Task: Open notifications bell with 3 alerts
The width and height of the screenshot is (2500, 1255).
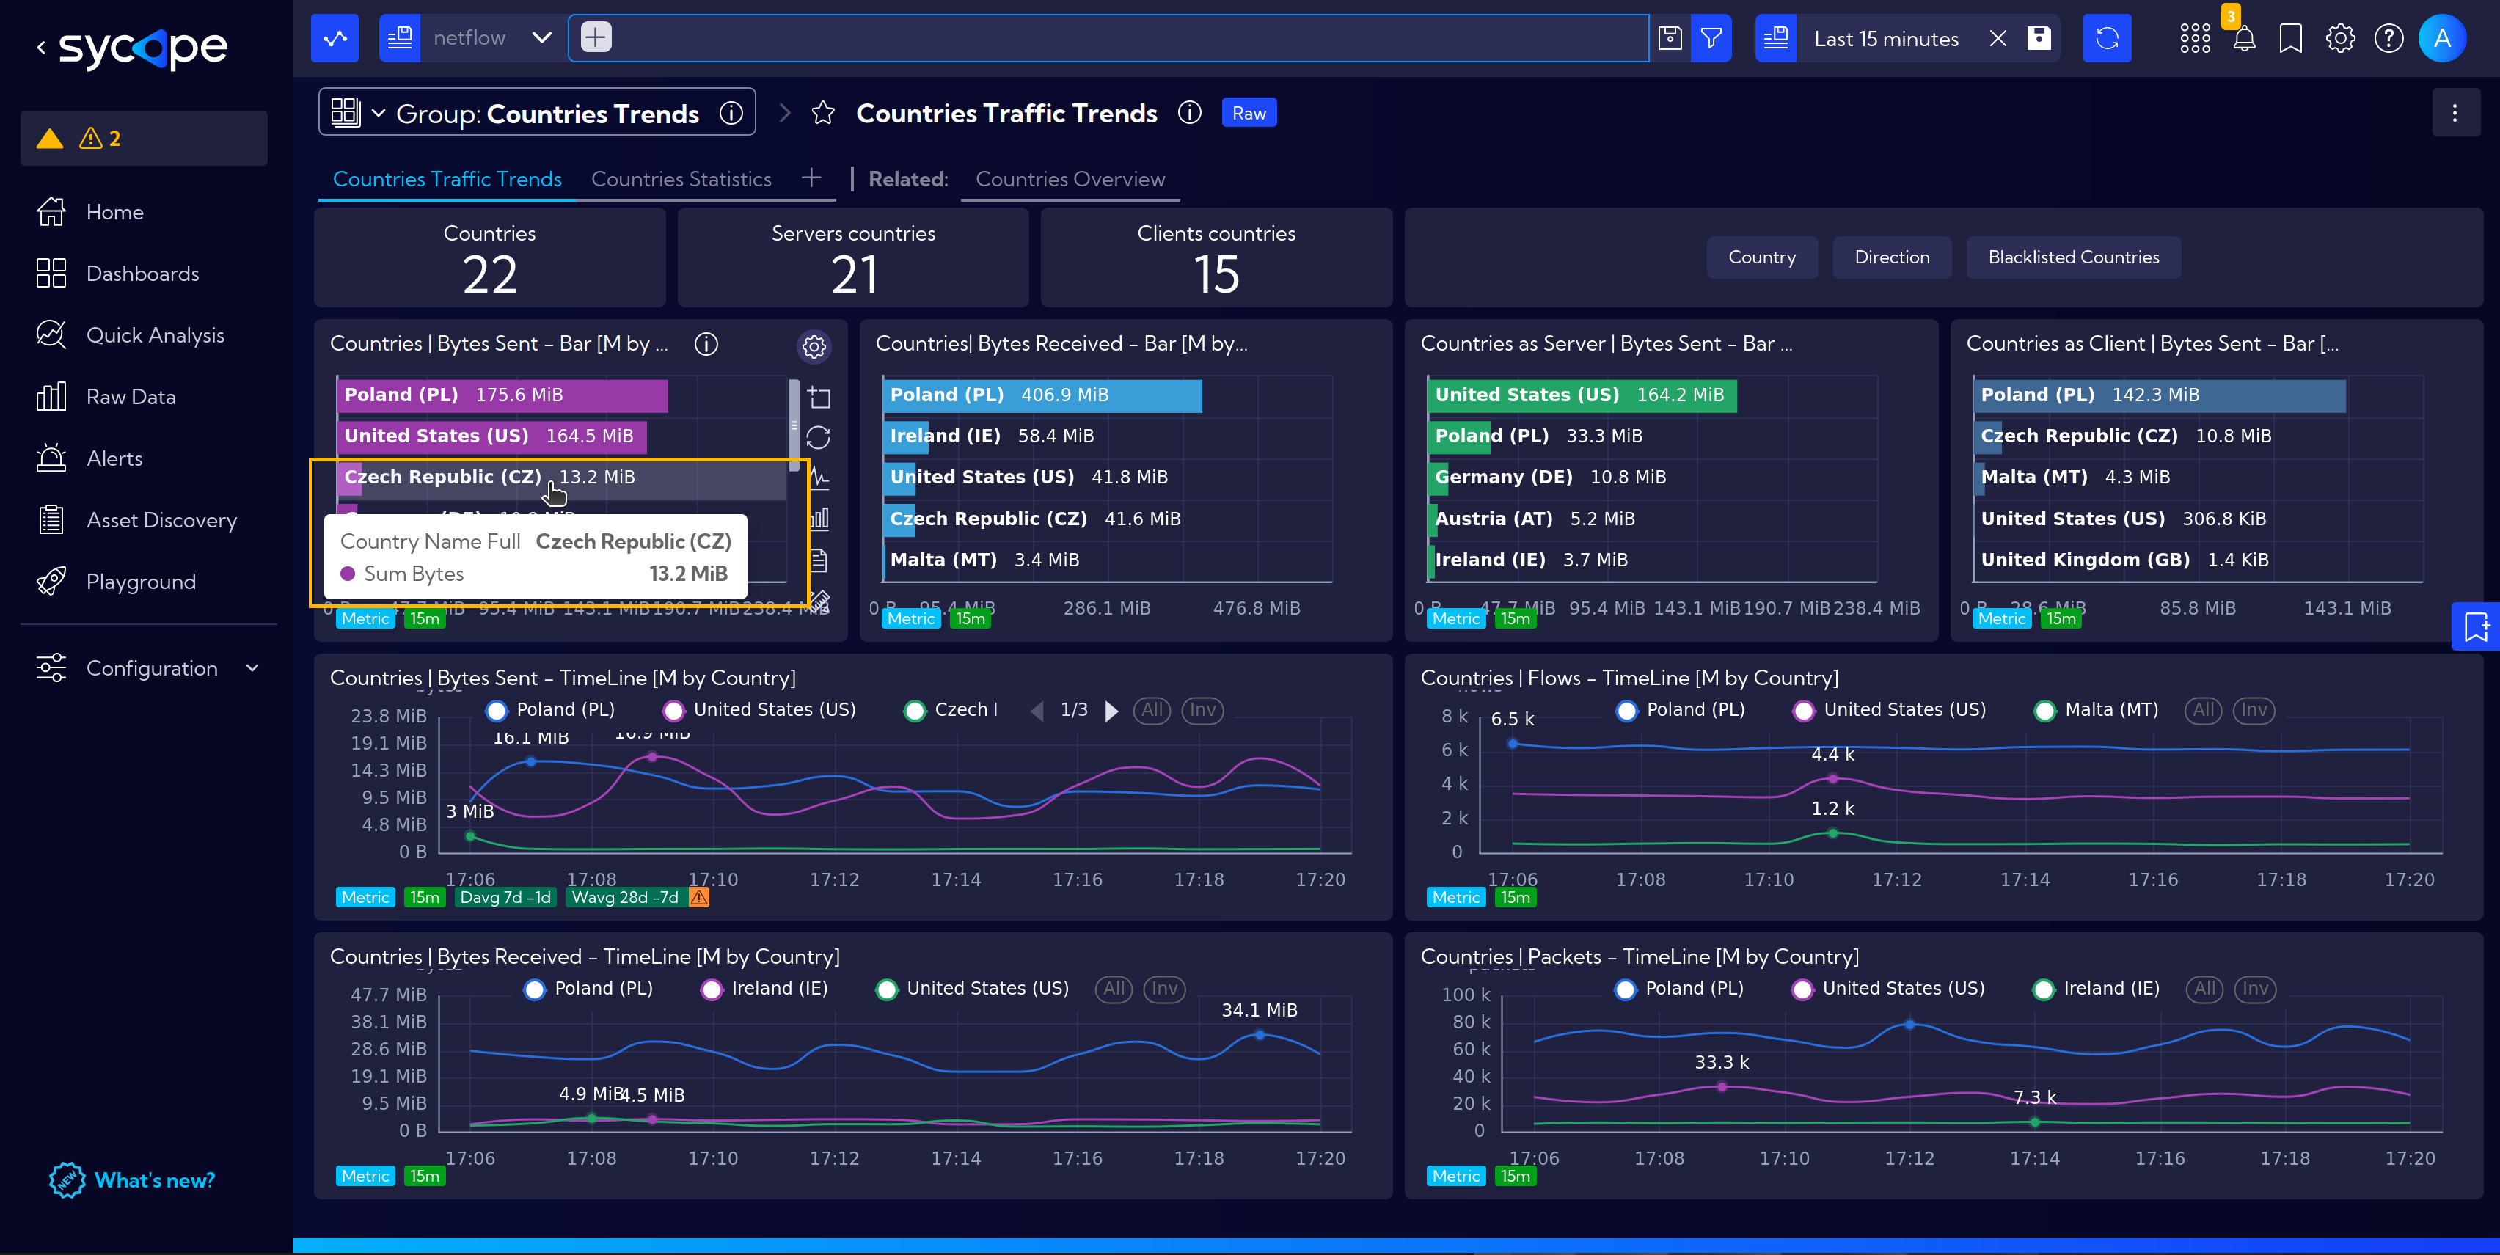Action: (2244, 38)
